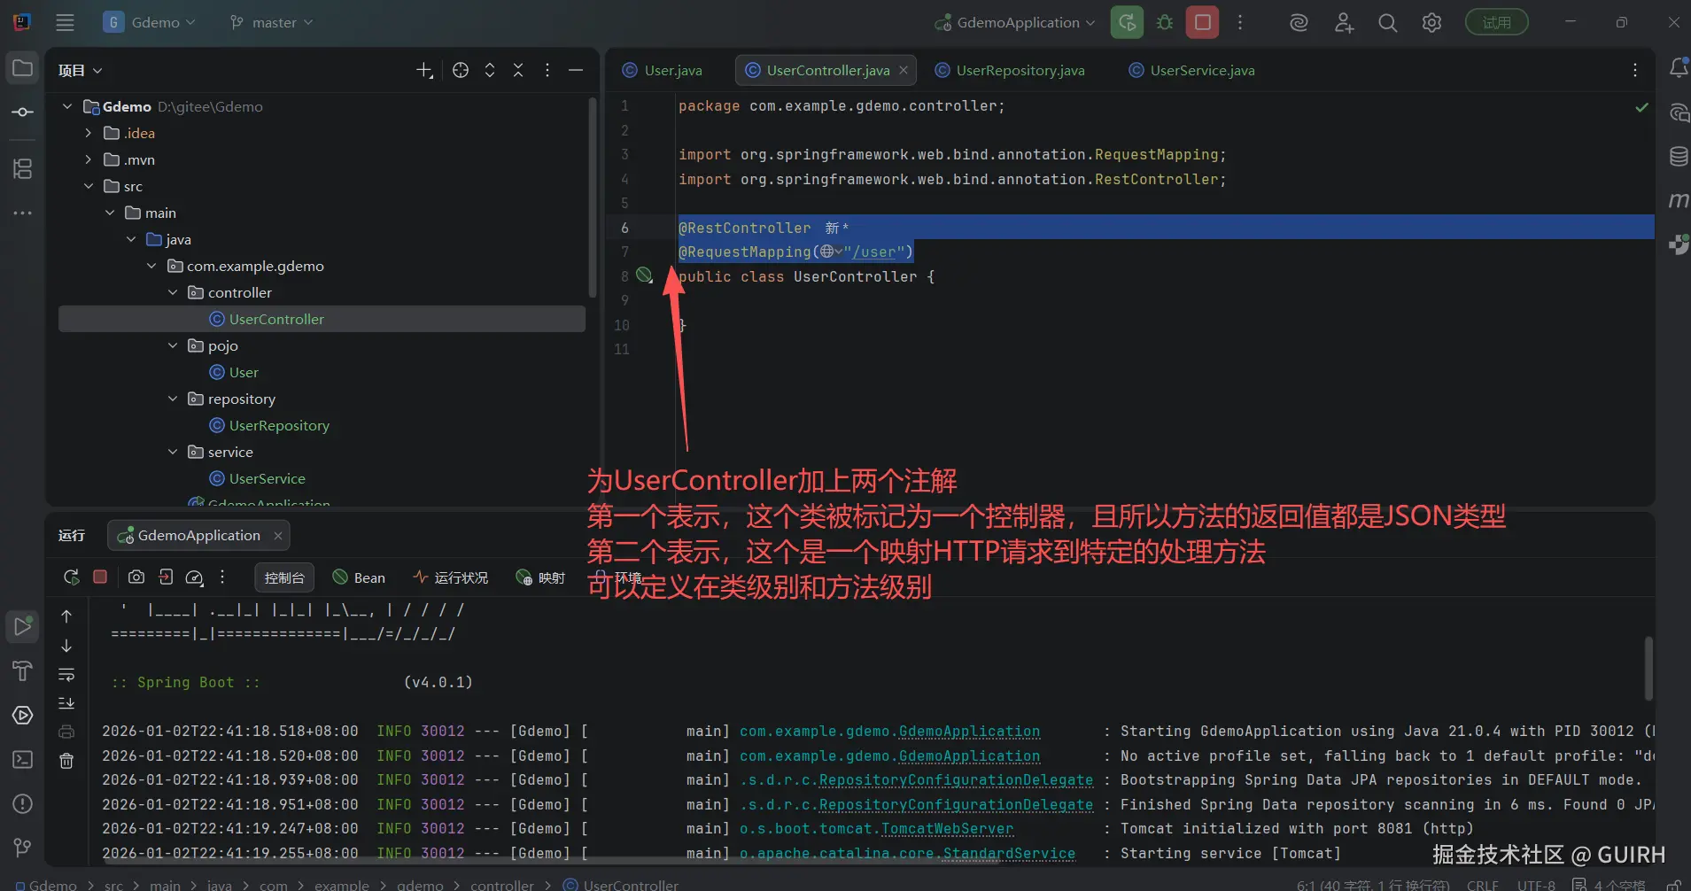1691x891 pixels.
Task: Stop the running application in the toolbar
Action: (x=1203, y=22)
